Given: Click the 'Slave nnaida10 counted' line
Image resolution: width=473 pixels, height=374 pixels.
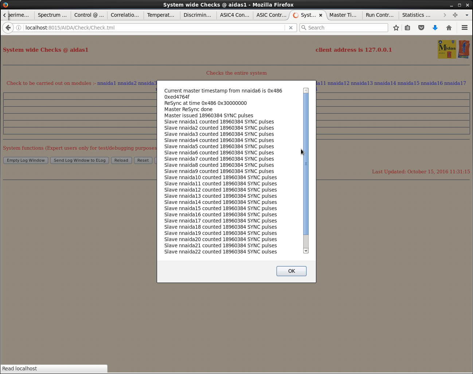Looking at the screenshot, I should coord(220,177).
